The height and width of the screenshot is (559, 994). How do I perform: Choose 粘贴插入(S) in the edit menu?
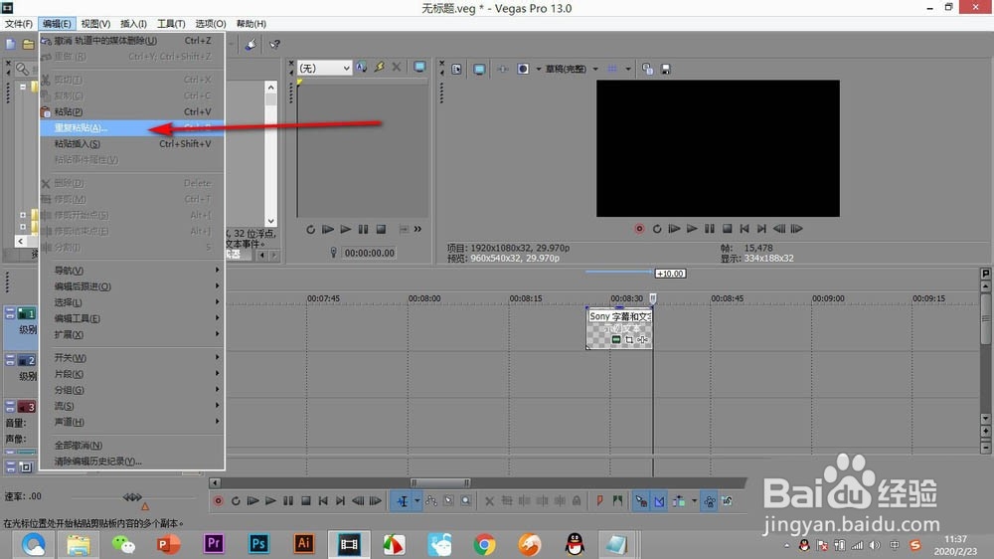(x=132, y=144)
